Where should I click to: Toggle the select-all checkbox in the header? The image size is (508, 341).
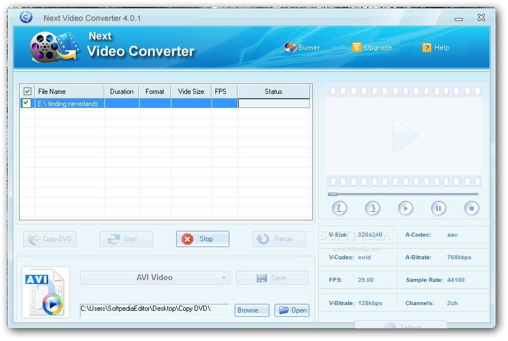tap(28, 92)
